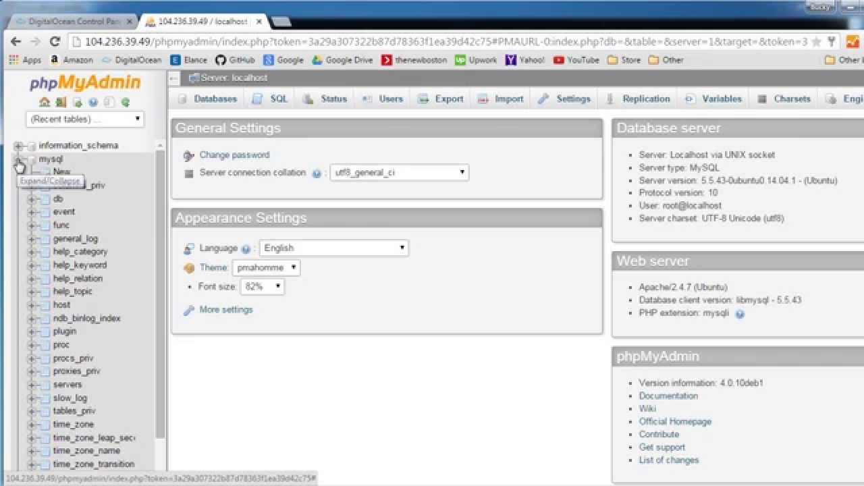Click the help icon next to Language
This screenshot has height=486, width=864.
246,249
